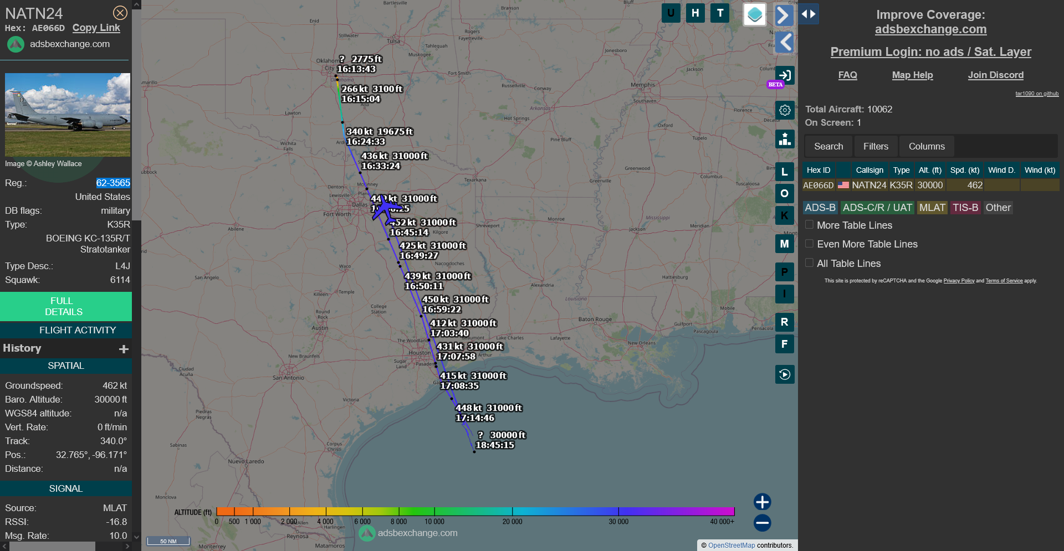
Task: Click the info panel scroll down arrow
Action: point(136,537)
